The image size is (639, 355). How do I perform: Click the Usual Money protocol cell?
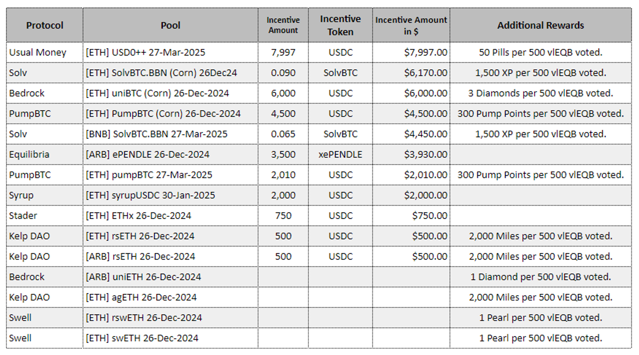click(x=38, y=53)
